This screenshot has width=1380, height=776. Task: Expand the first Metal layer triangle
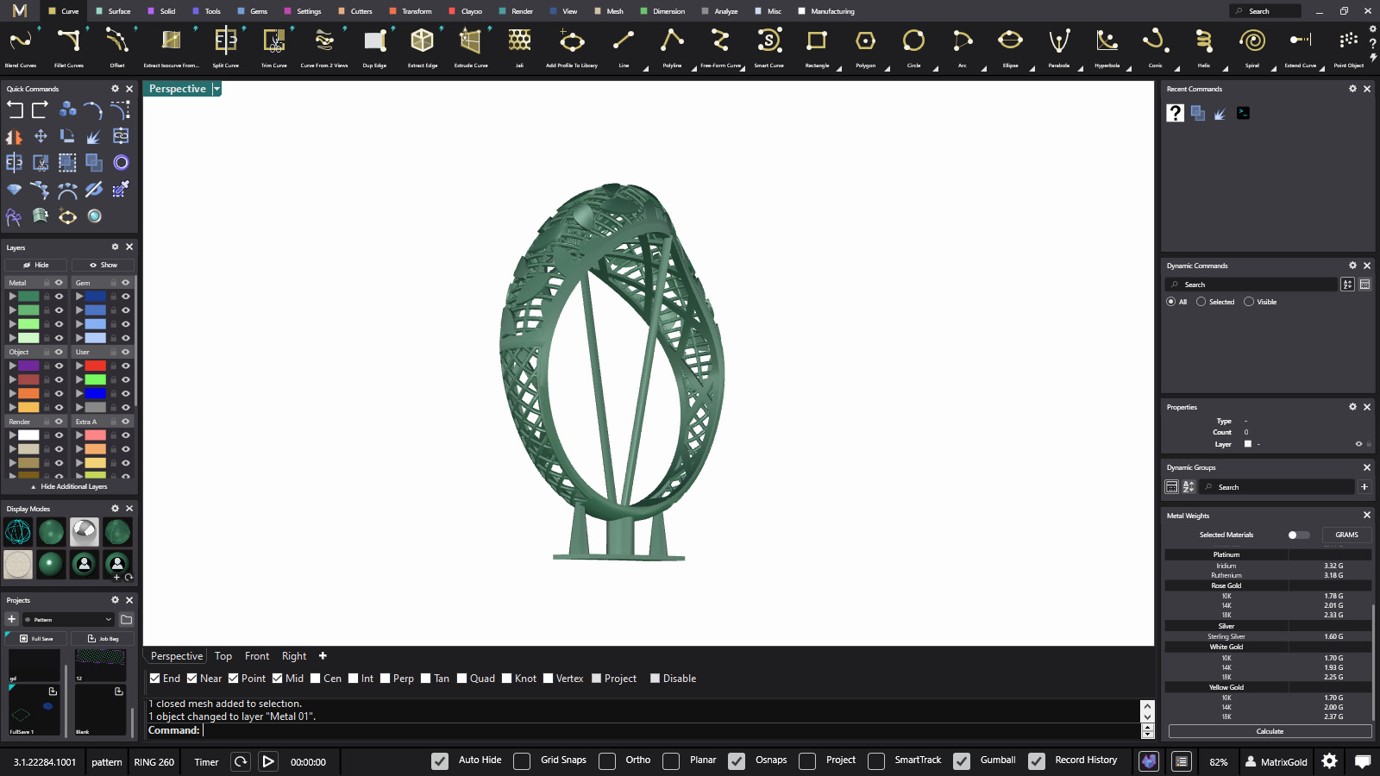12,297
